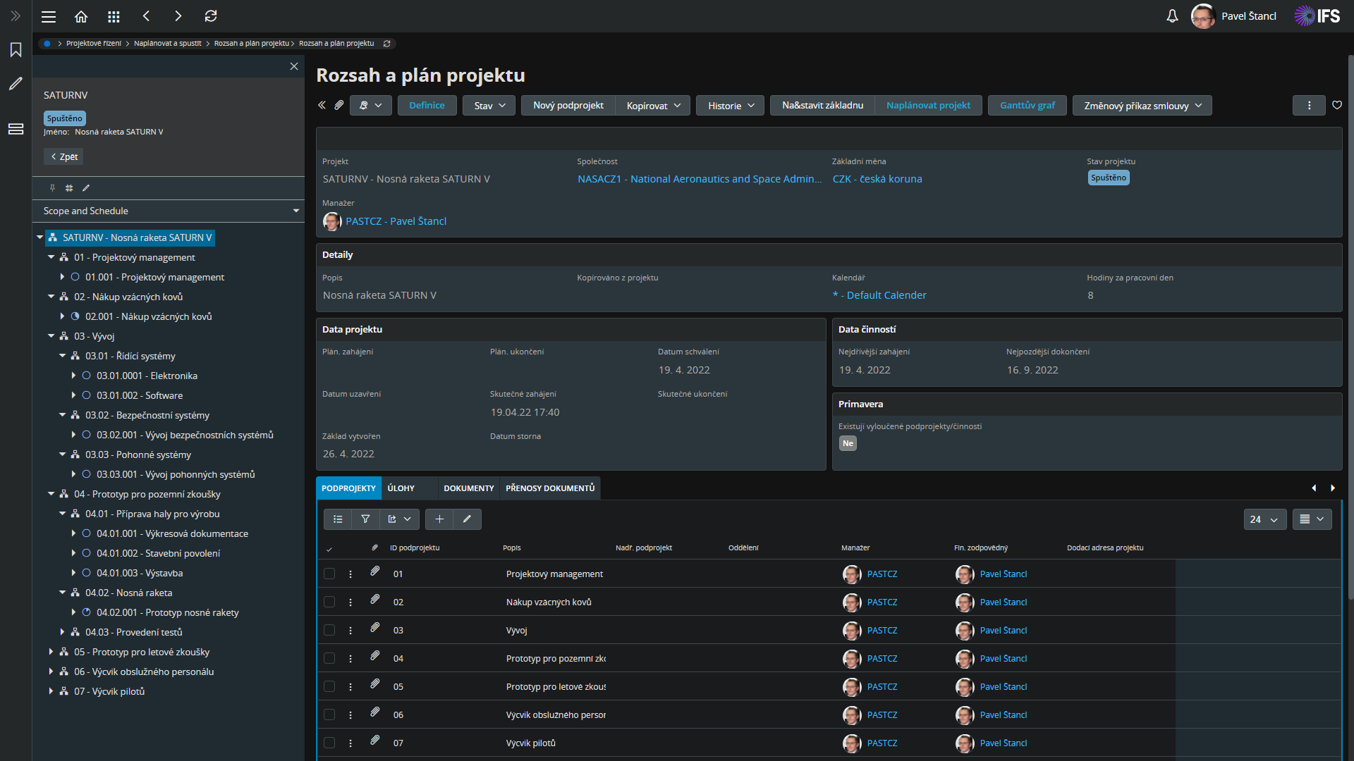Open NASACZ1 company link
Image resolution: width=1354 pixels, height=761 pixels.
pyautogui.click(x=700, y=179)
